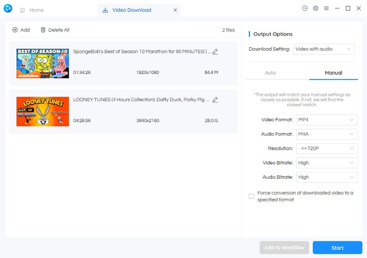Viewport: 367px width, 258px height.
Task: Edit the Looney Tunes video title
Action: (215, 100)
